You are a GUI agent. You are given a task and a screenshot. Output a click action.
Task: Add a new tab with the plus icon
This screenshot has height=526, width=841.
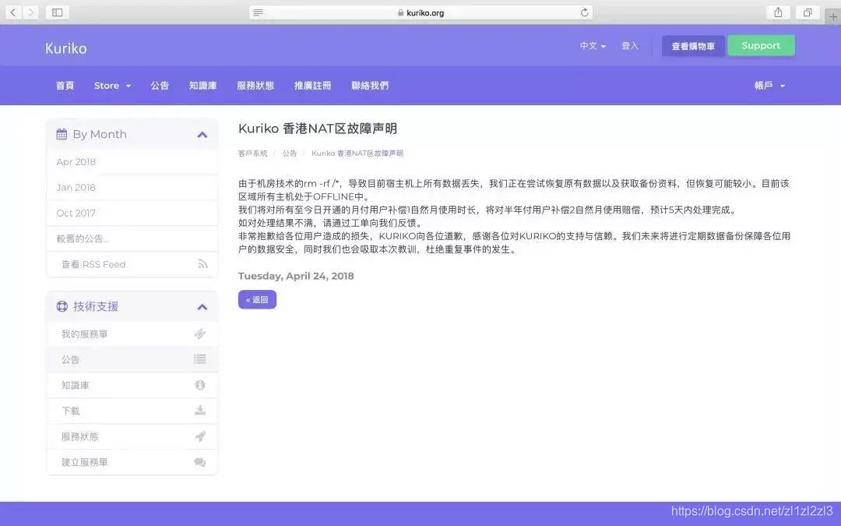pyautogui.click(x=833, y=16)
